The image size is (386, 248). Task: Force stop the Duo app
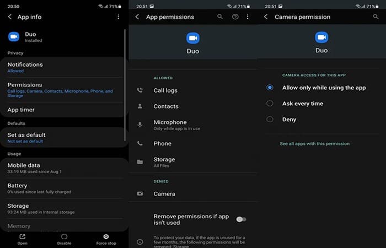click(106, 239)
